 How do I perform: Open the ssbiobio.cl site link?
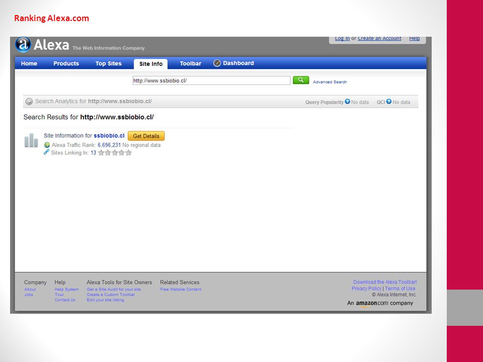point(109,135)
